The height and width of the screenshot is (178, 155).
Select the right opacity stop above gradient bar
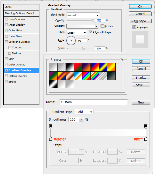146,127
